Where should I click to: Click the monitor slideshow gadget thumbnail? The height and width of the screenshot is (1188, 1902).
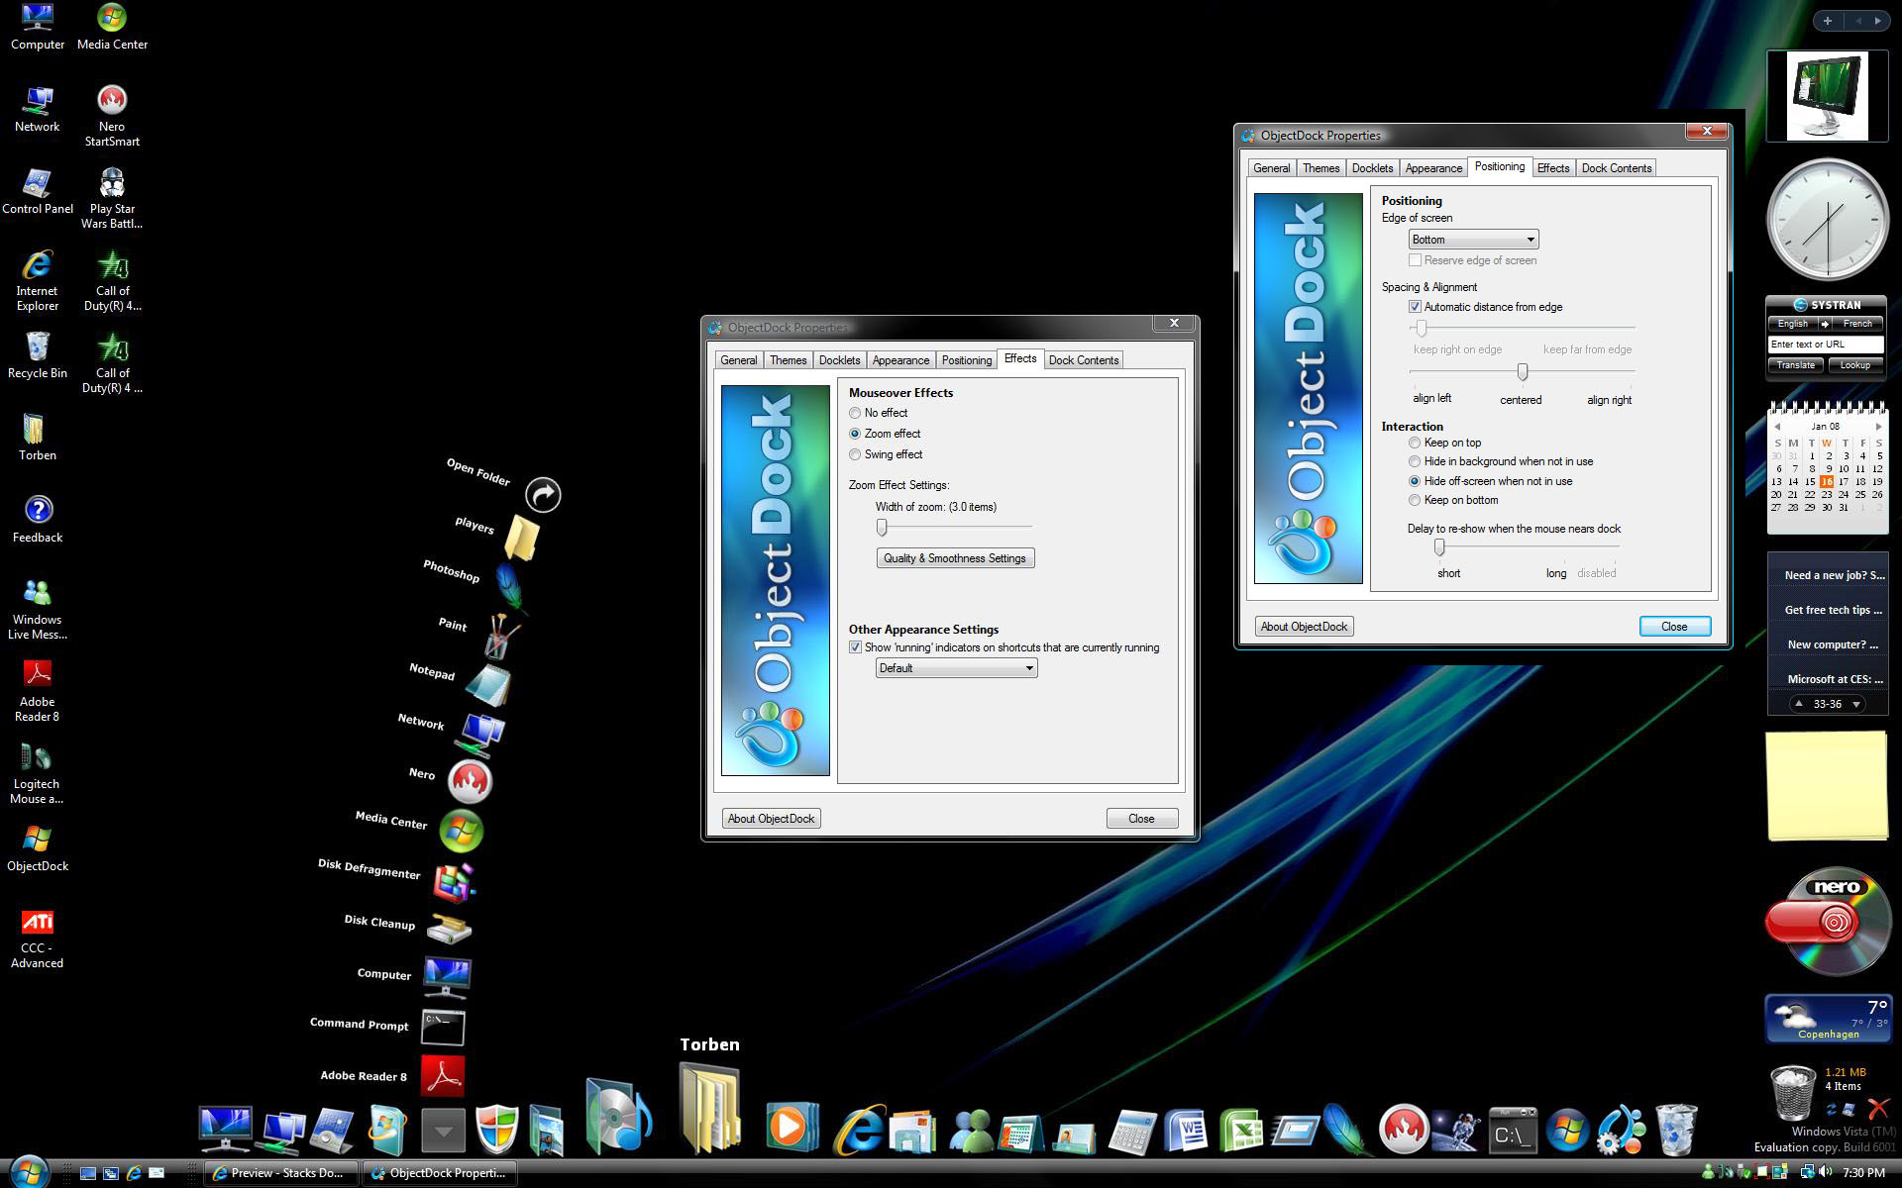(1827, 97)
